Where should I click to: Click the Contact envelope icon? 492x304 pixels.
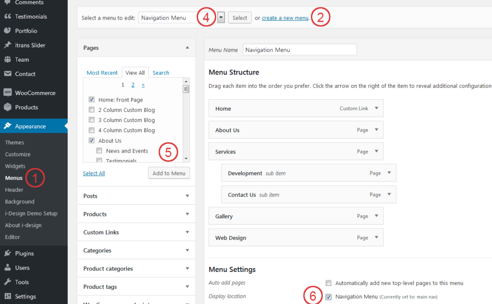8,74
